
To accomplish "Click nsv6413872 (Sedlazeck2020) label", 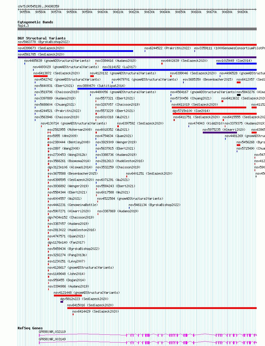I will 57,73.
